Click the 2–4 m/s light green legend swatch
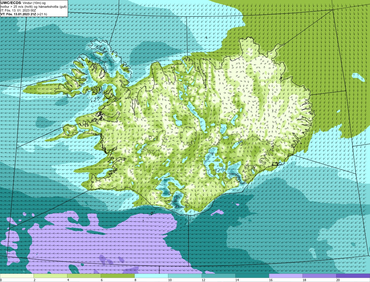370x282 pixels. pyautogui.click(x=51, y=276)
